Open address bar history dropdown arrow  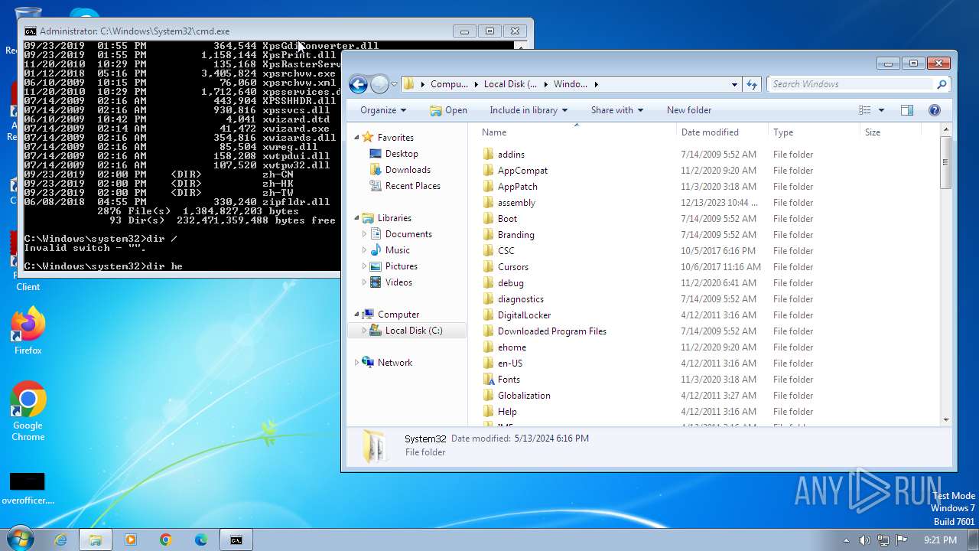click(x=734, y=84)
